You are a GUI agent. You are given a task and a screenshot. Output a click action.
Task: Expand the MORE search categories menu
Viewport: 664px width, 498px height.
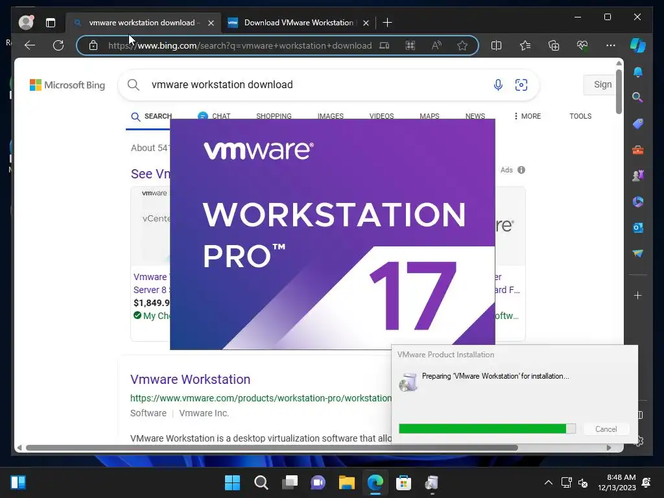[x=527, y=116]
